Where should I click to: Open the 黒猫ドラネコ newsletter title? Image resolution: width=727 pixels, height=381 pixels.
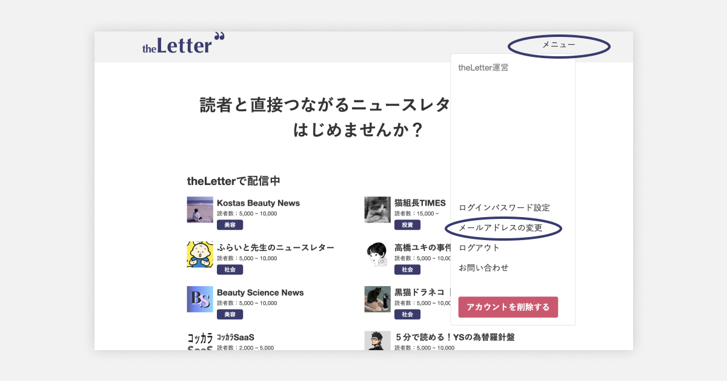pyautogui.click(x=422, y=293)
